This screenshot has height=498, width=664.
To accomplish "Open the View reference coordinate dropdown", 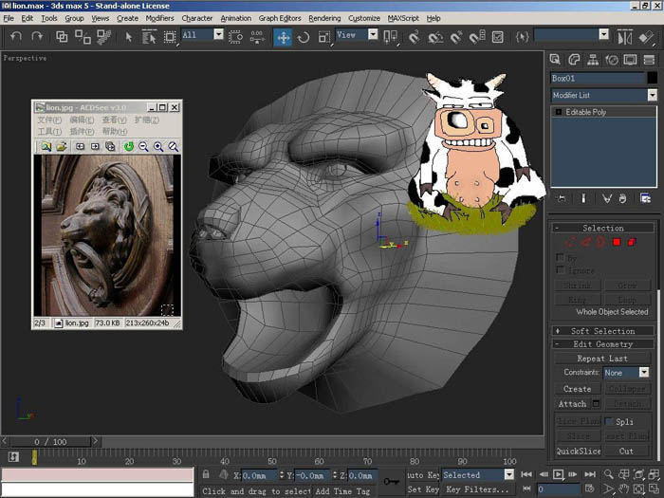I will point(373,34).
